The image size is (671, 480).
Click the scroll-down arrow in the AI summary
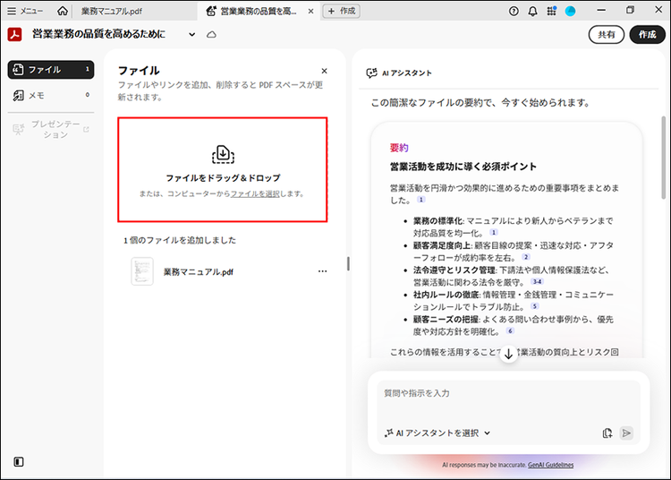[508, 354]
